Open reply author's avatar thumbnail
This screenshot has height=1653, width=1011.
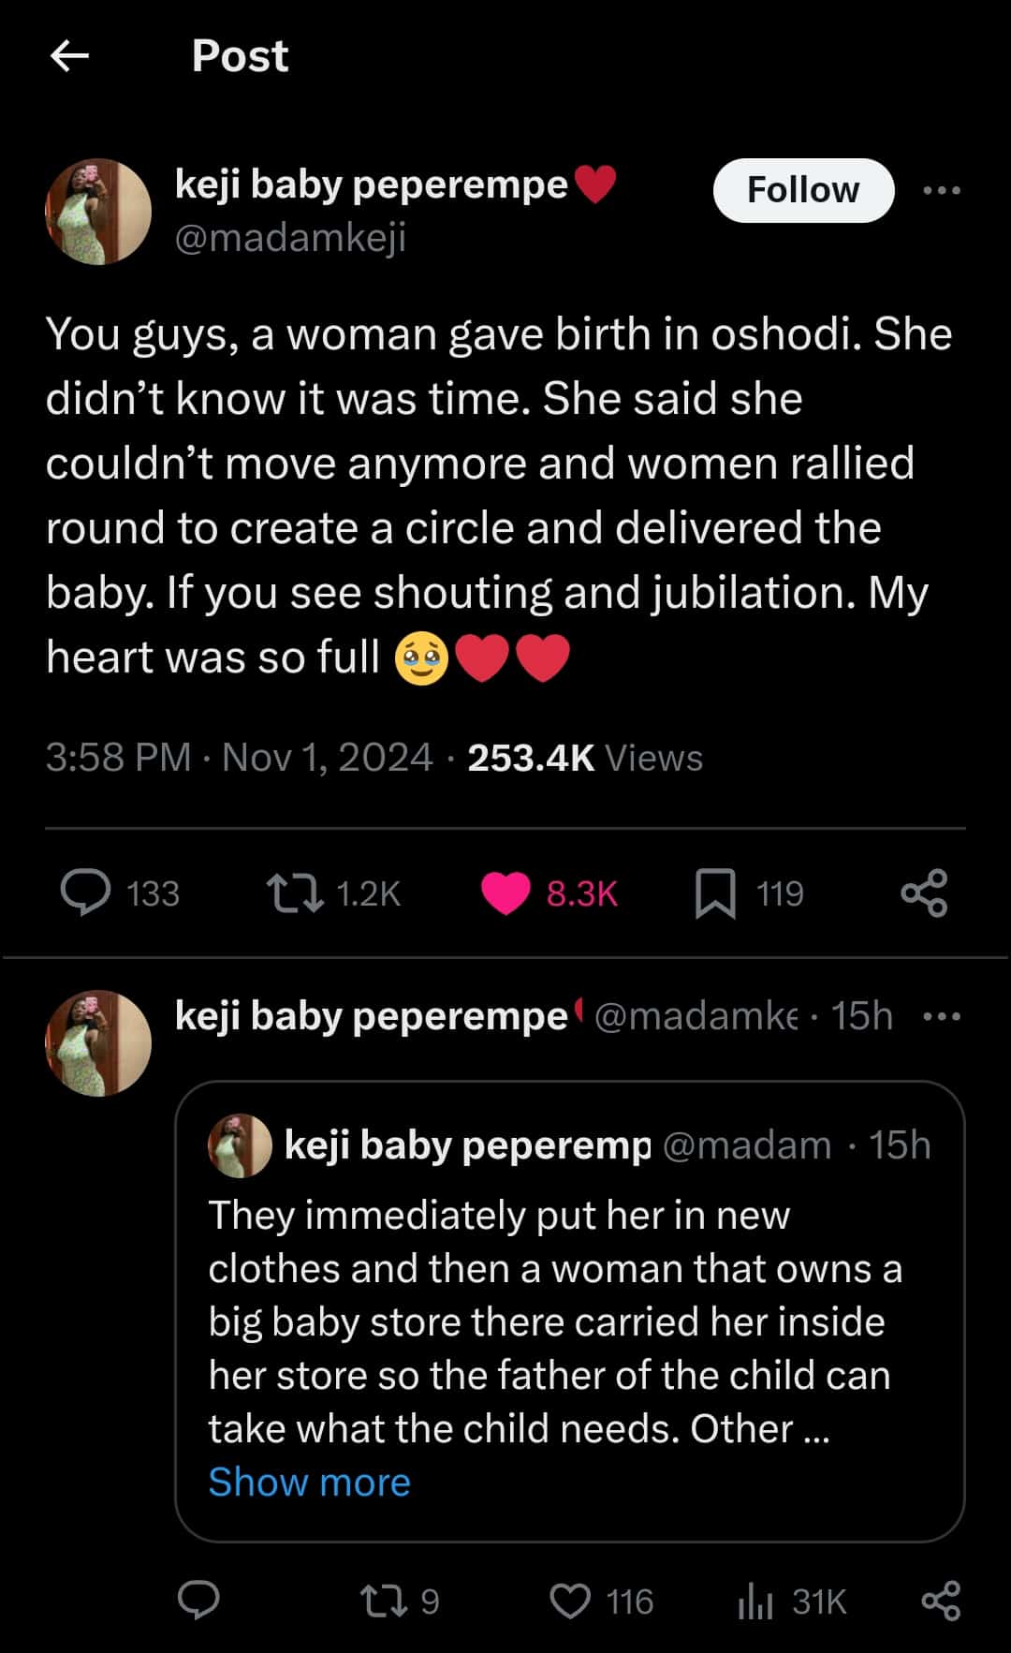pyautogui.click(x=98, y=1042)
